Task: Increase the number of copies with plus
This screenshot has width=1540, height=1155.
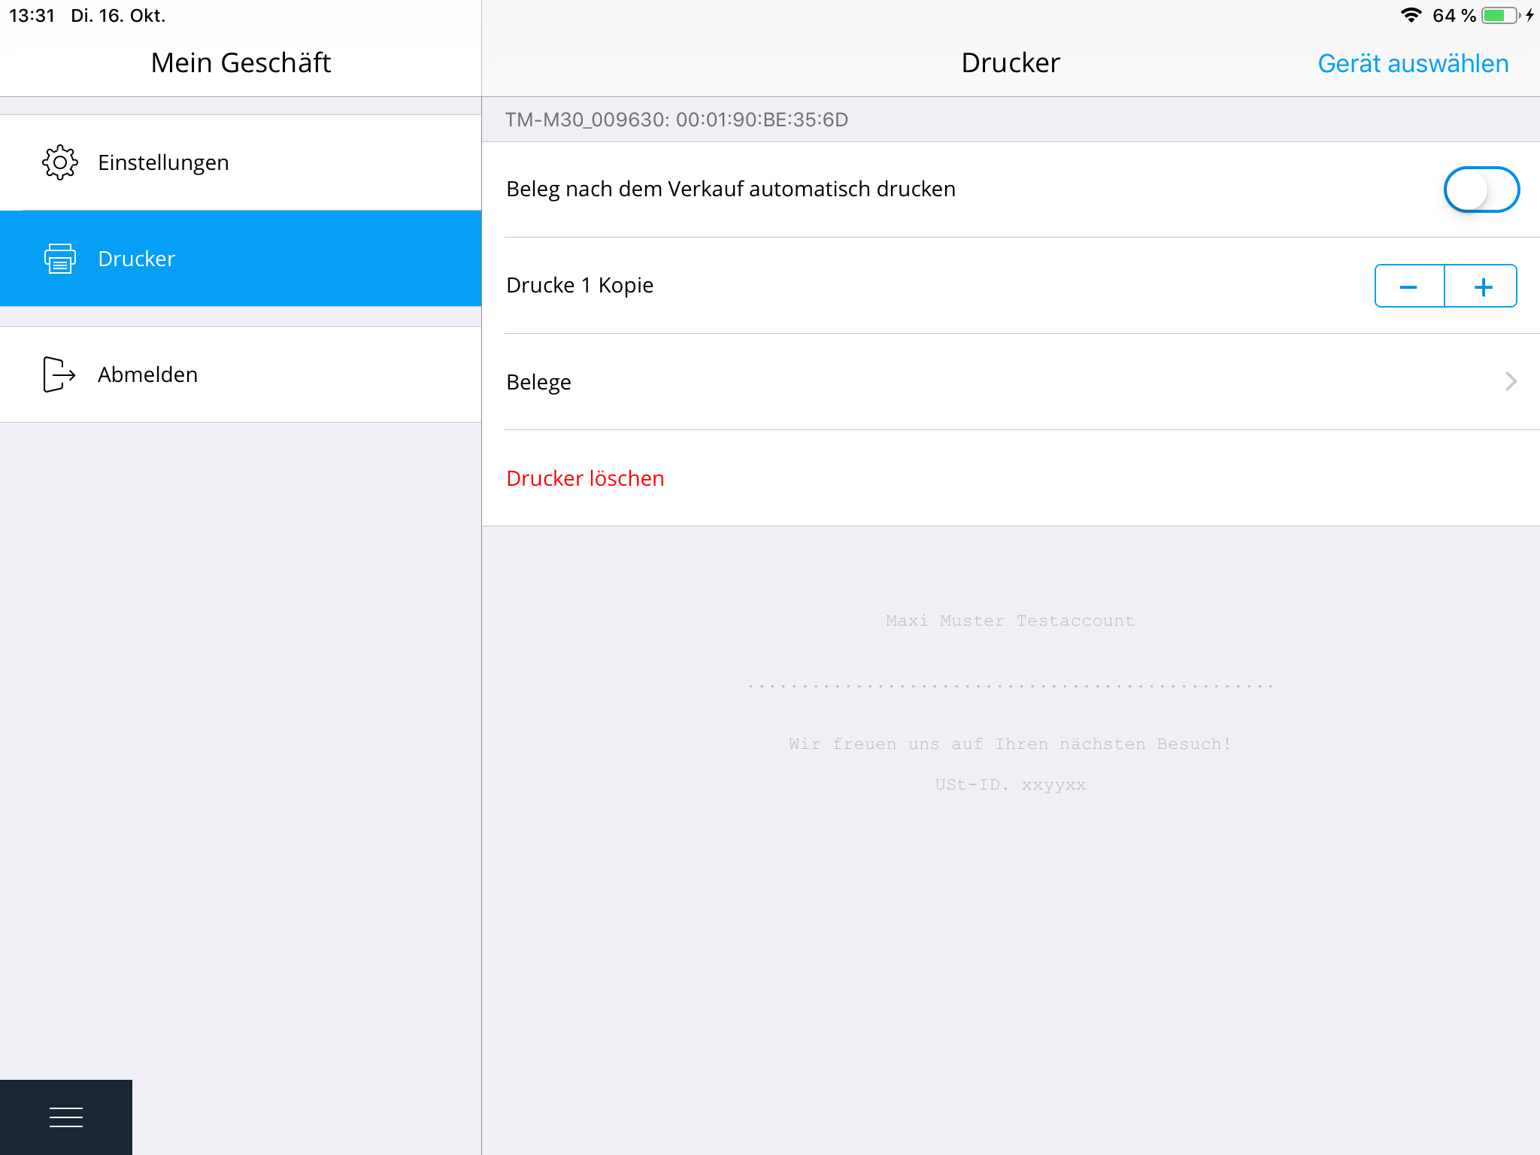Action: (1481, 286)
